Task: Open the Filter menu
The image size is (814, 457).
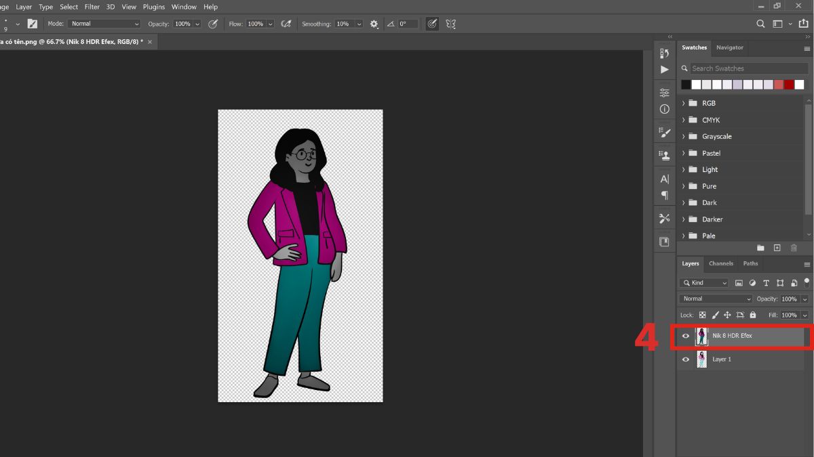Action: point(92,7)
